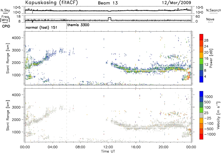
Task: Click the "08:00" time tick label
Action: [80, 147]
